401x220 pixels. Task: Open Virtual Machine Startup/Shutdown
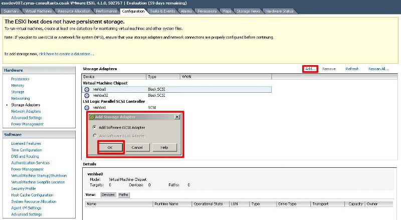39,176
